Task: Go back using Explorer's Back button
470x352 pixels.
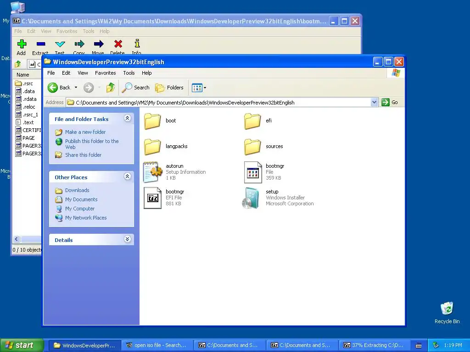Action: coord(59,88)
